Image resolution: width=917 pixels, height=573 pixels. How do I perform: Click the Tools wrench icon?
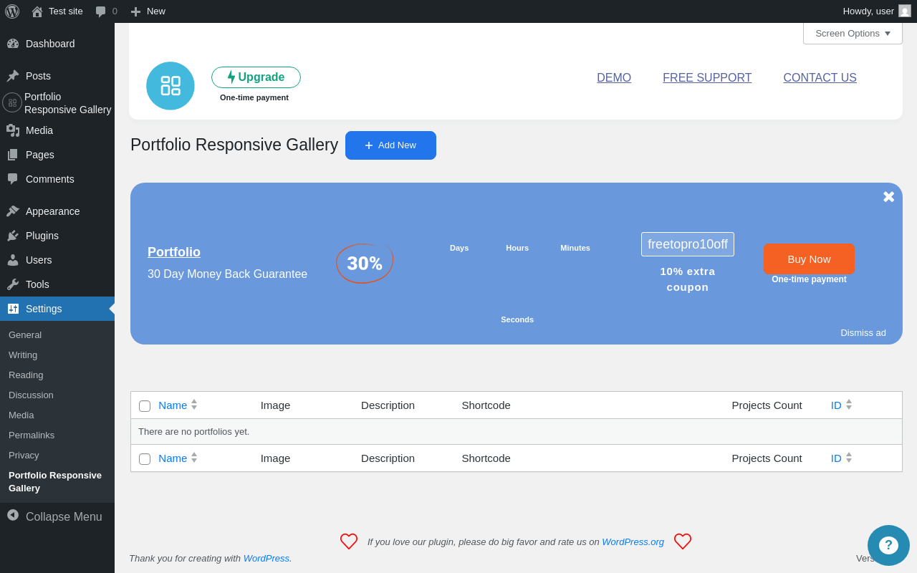pos(13,284)
